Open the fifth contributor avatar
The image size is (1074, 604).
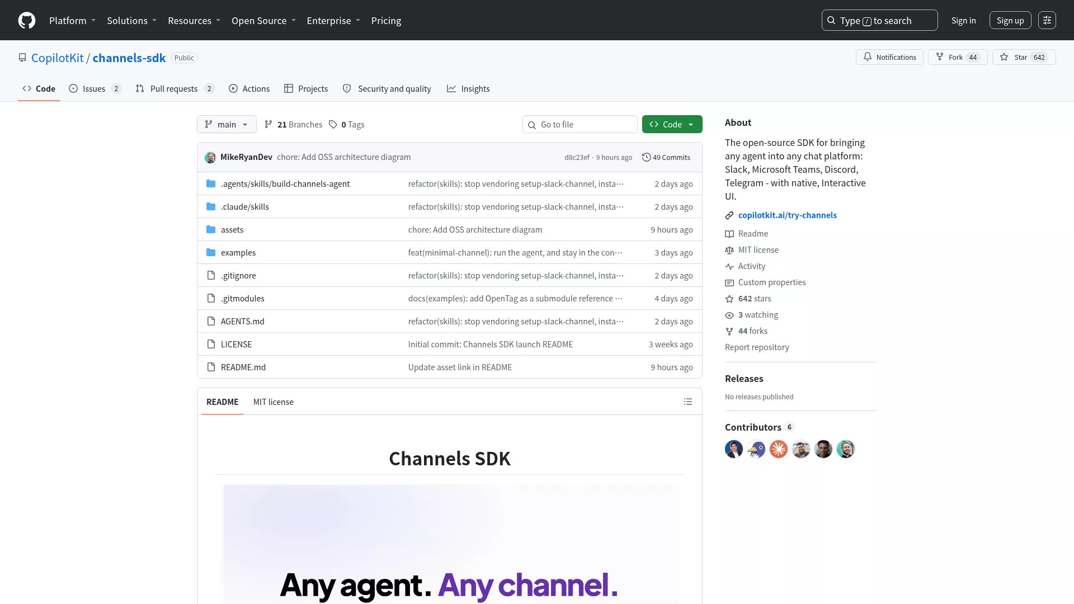[x=823, y=449]
